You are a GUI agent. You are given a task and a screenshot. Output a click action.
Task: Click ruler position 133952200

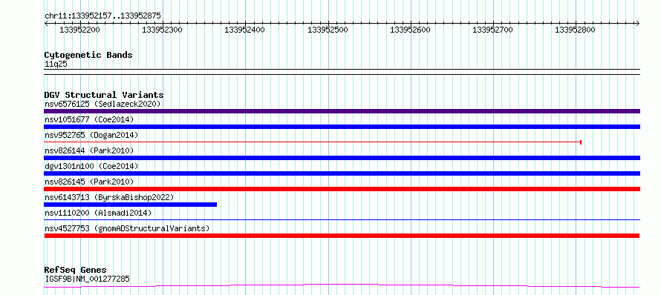click(80, 30)
